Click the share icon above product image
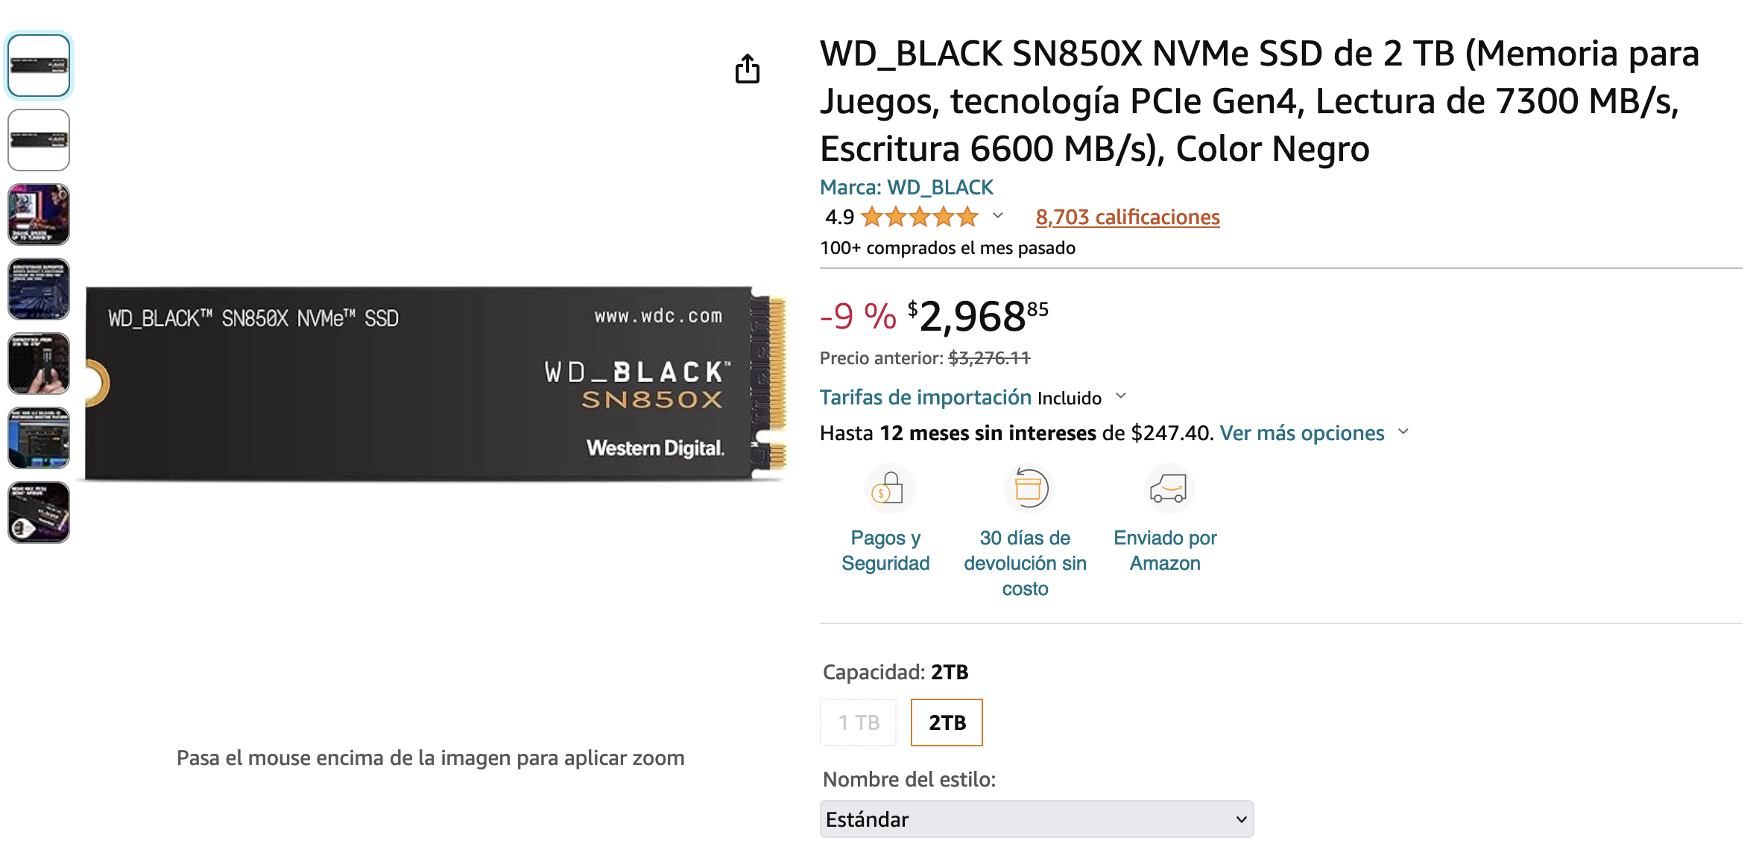 click(x=747, y=69)
